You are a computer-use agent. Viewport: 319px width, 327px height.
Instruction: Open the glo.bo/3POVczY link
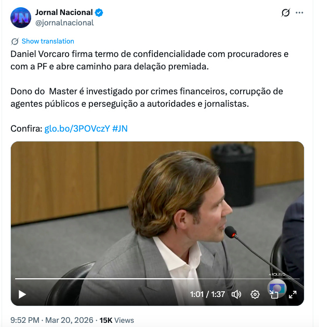coord(77,129)
